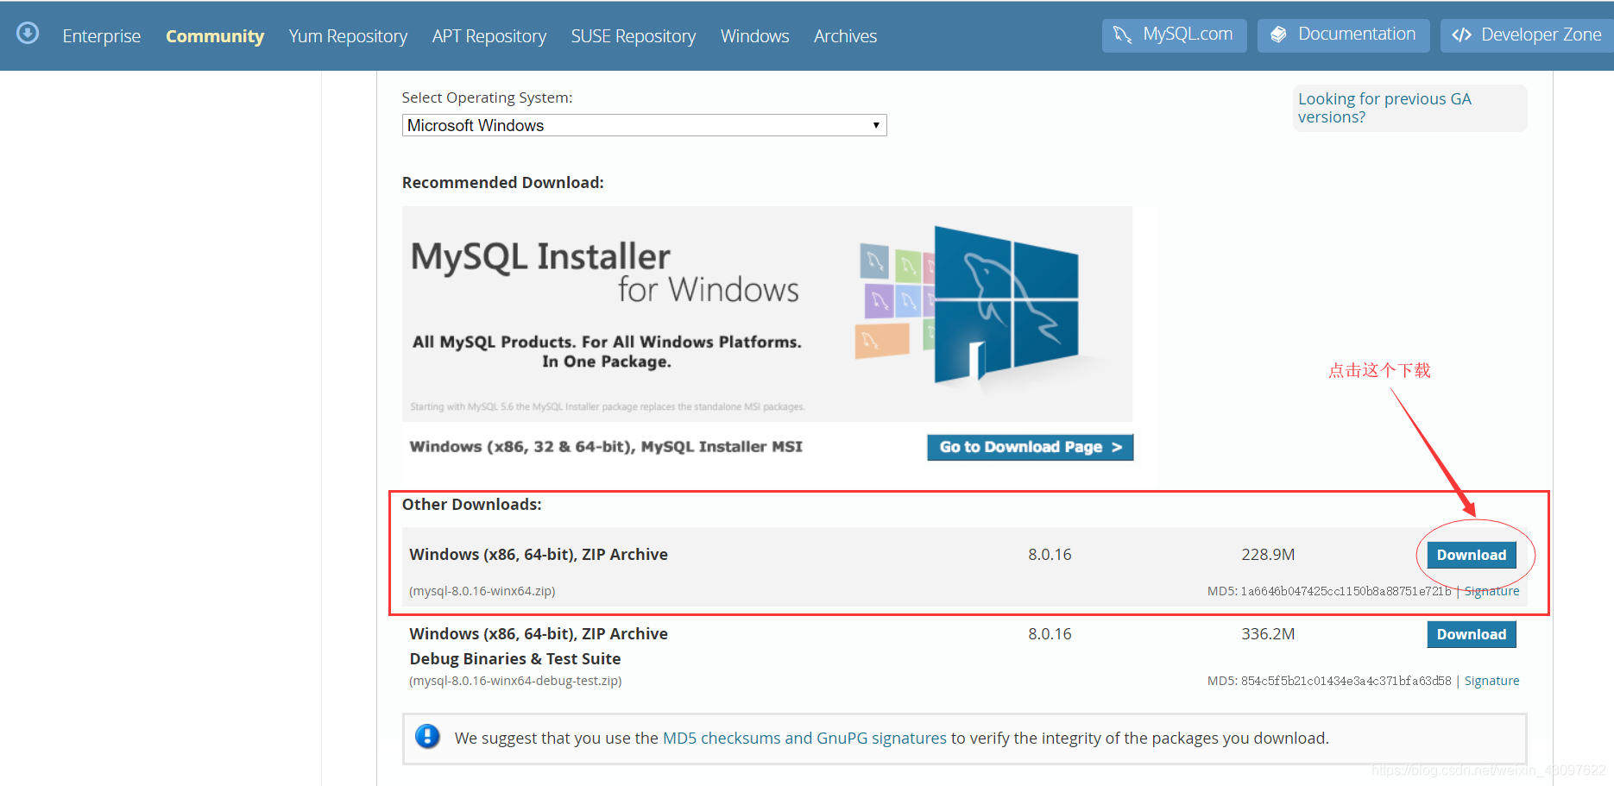The width and height of the screenshot is (1614, 786).
Task: Switch to Yum Repository tab
Action: pyautogui.click(x=348, y=36)
